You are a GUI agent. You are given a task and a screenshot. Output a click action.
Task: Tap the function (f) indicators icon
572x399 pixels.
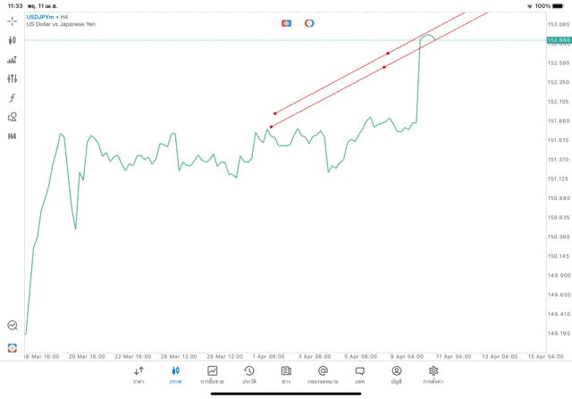point(13,98)
